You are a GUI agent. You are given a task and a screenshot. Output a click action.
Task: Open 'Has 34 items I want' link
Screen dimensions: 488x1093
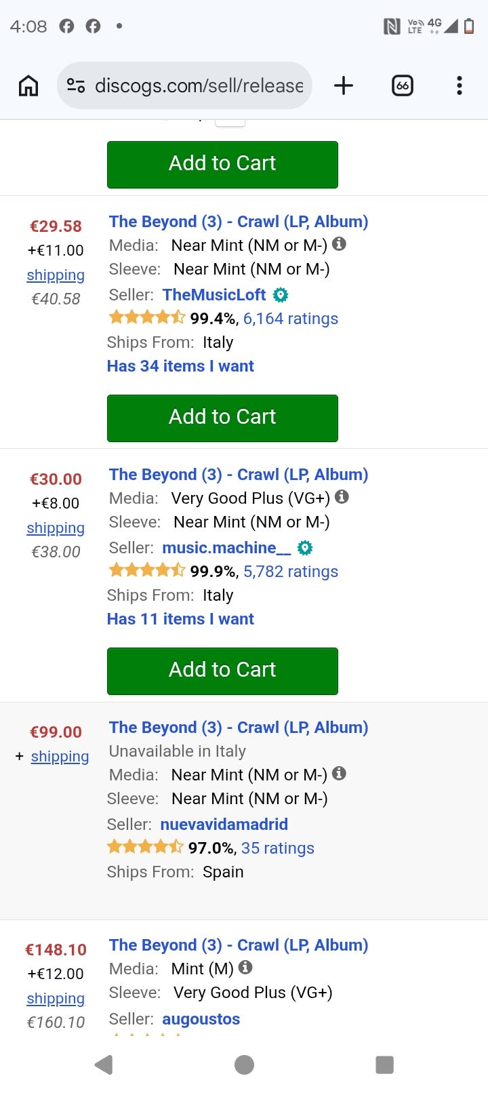[x=180, y=366]
